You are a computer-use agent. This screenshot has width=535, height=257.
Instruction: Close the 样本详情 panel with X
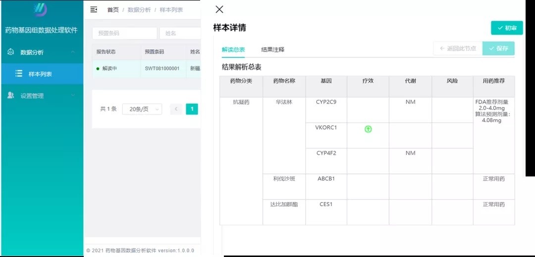(219, 9)
